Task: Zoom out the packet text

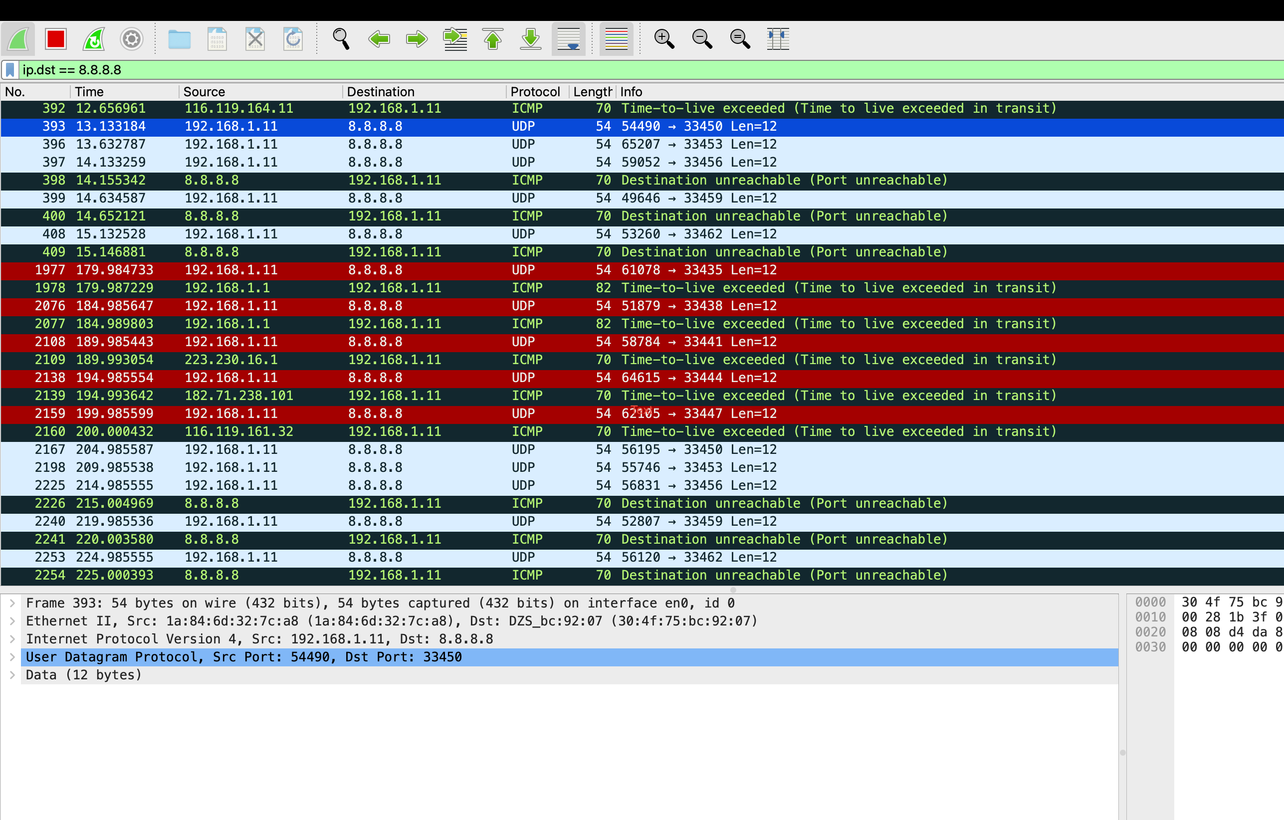Action: coord(702,39)
